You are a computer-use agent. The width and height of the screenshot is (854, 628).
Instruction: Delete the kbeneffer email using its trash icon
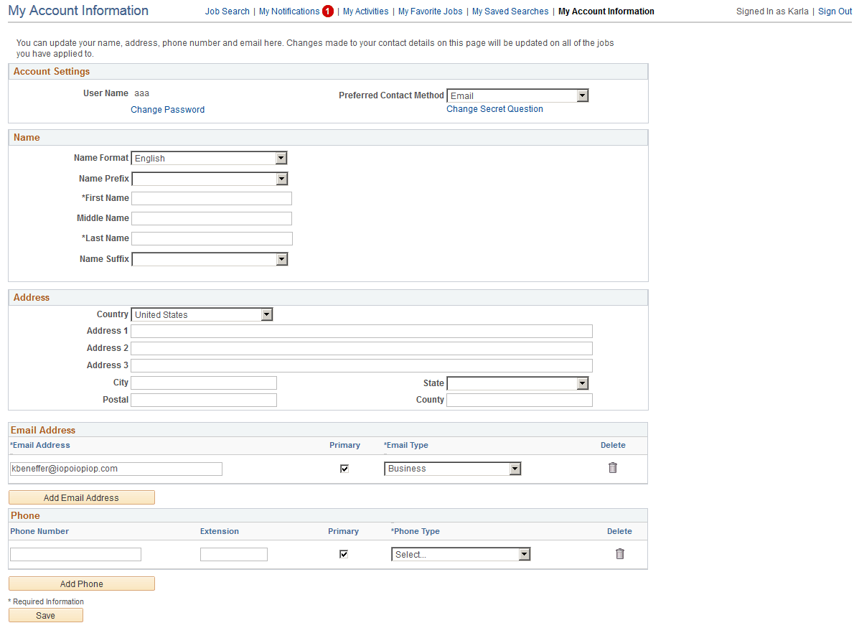click(x=612, y=468)
